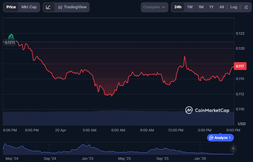Image resolution: width=253 pixels, height=162 pixels.
Task: Expand Analyze via its chevron arrow
Action: (x=230, y=138)
